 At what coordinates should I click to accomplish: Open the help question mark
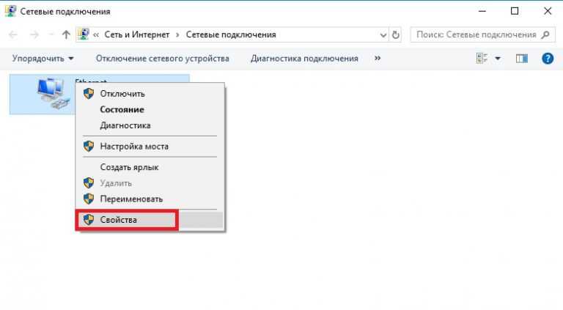tap(548, 59)
